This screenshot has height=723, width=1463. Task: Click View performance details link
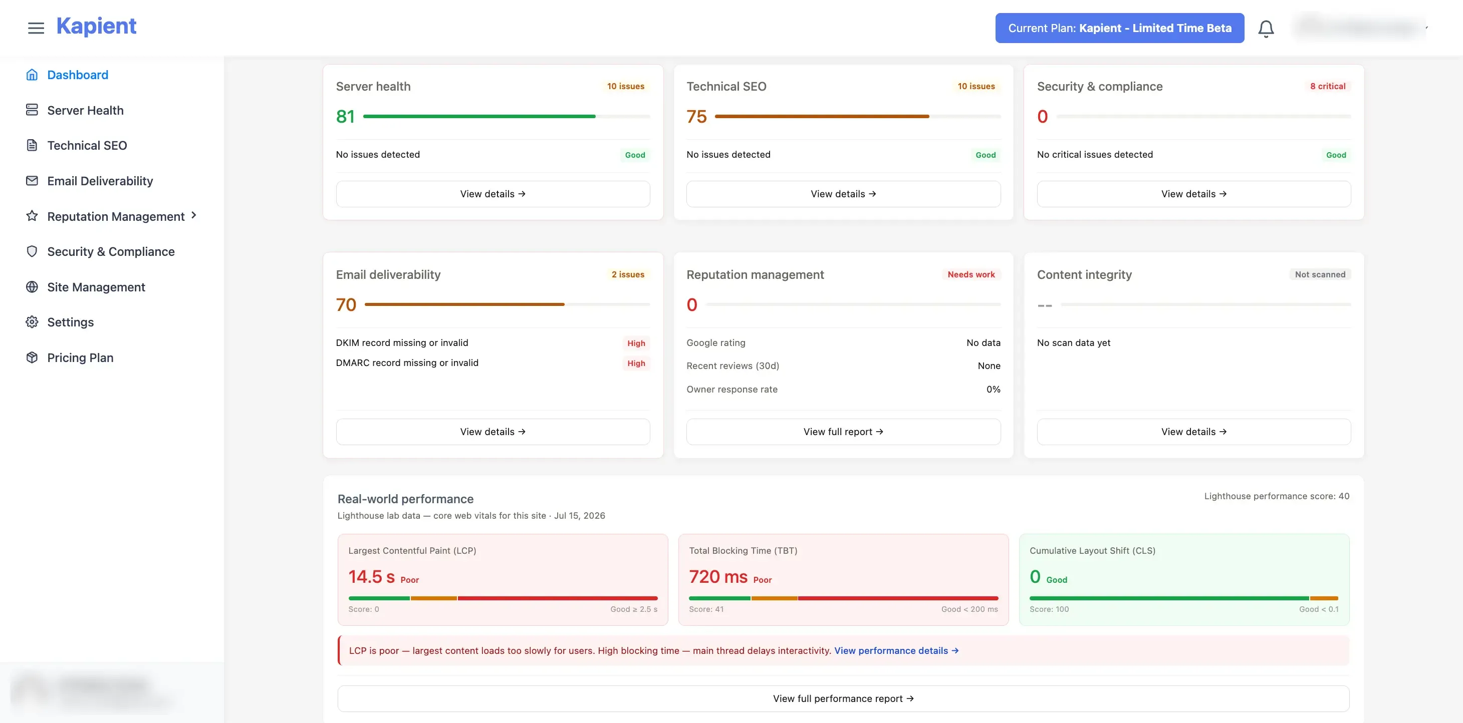point(896,650)
